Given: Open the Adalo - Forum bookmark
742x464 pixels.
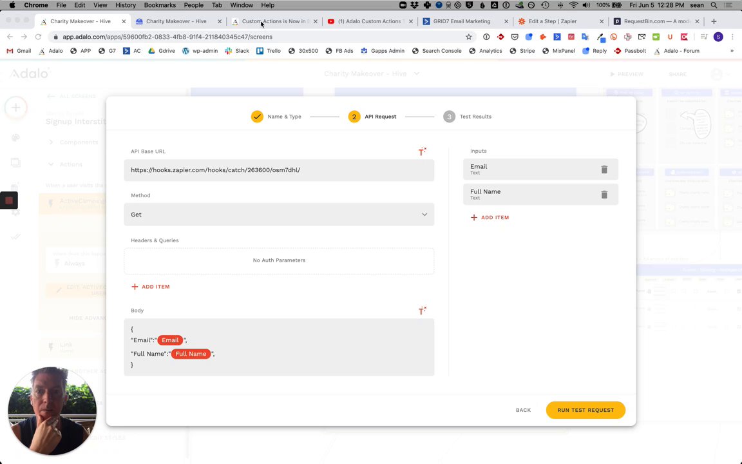Looking at the screenshot, I should (677, 51).
